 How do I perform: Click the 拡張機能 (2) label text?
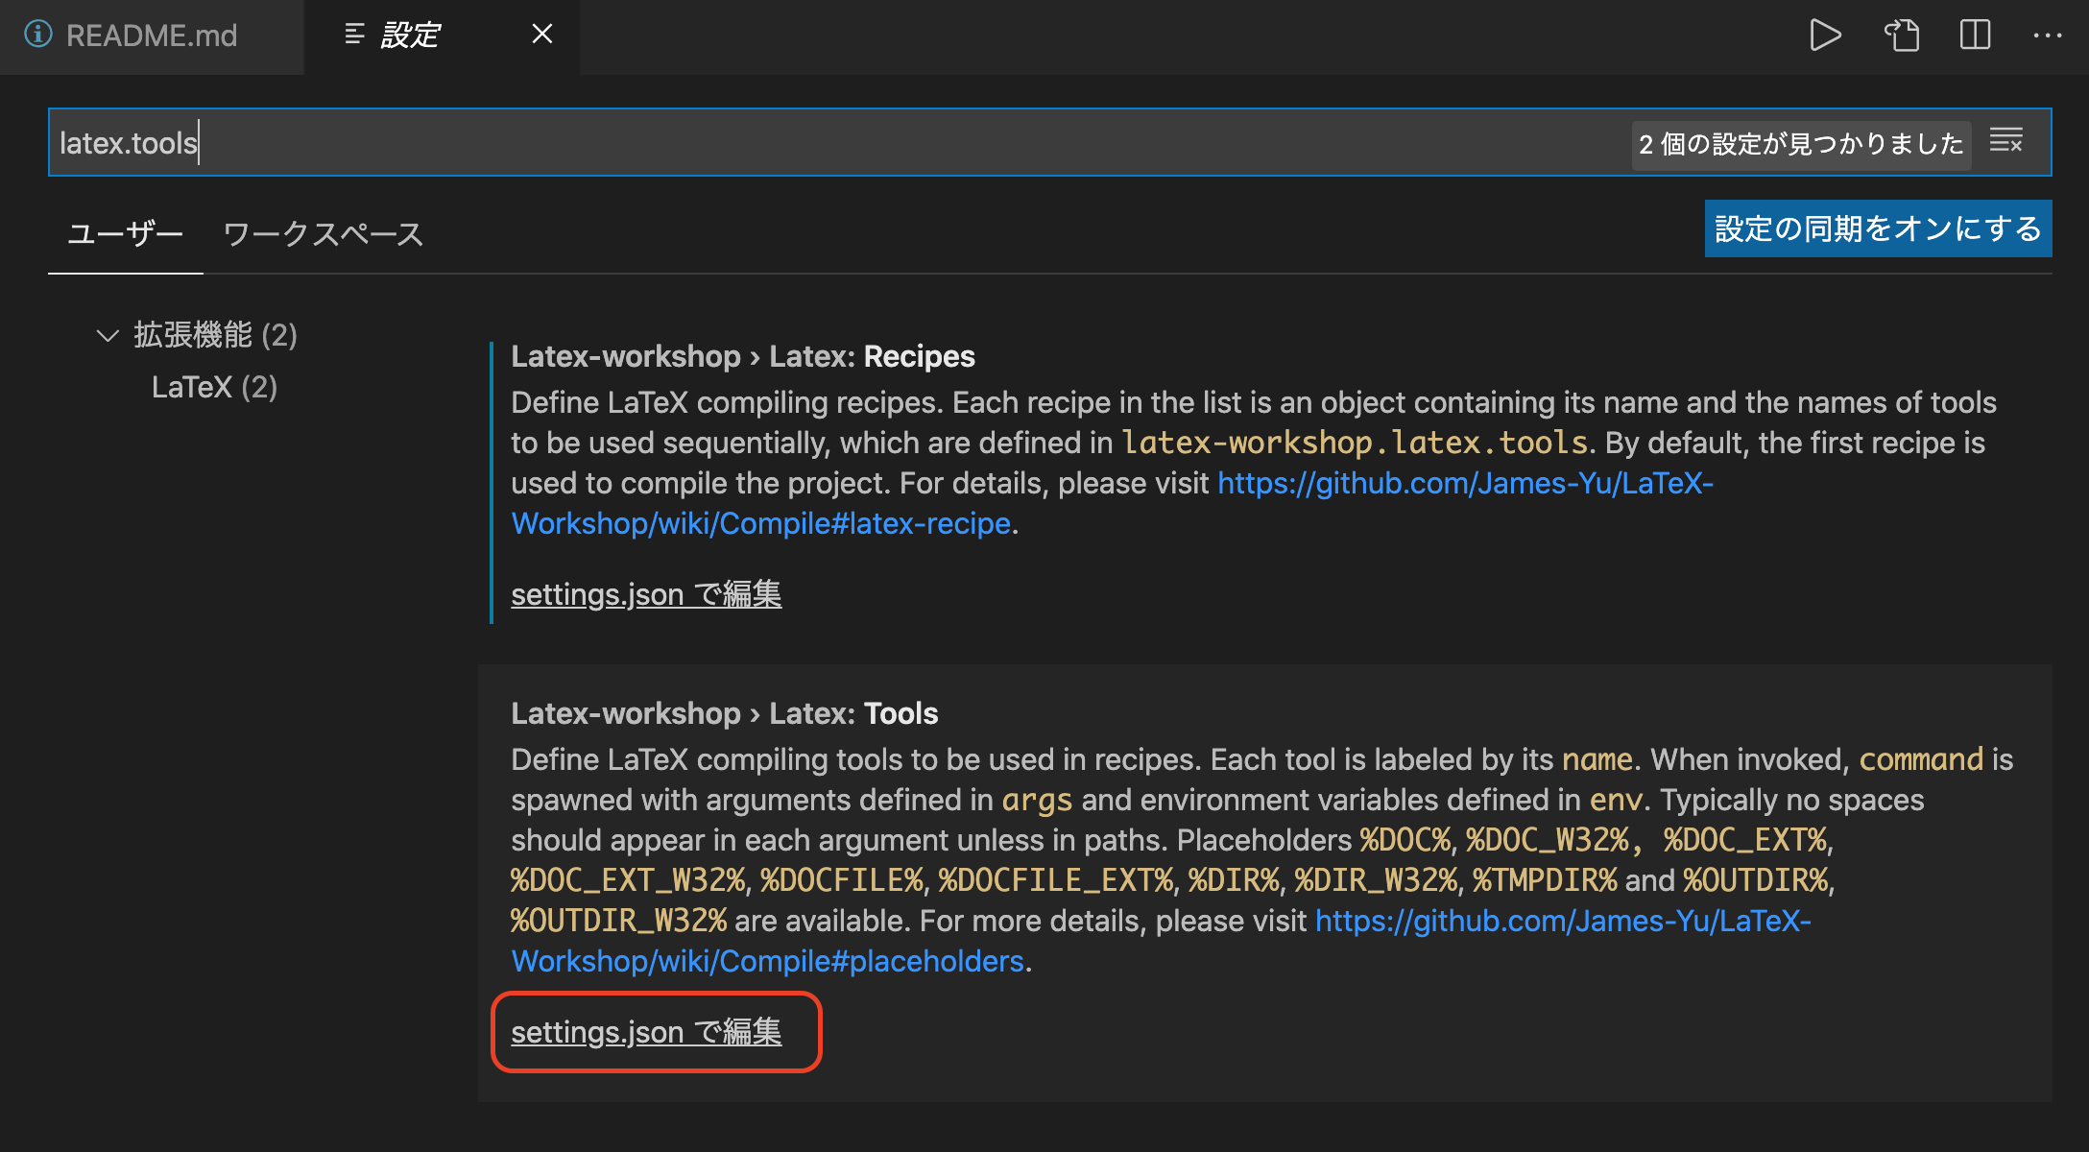tap(215, 335)
